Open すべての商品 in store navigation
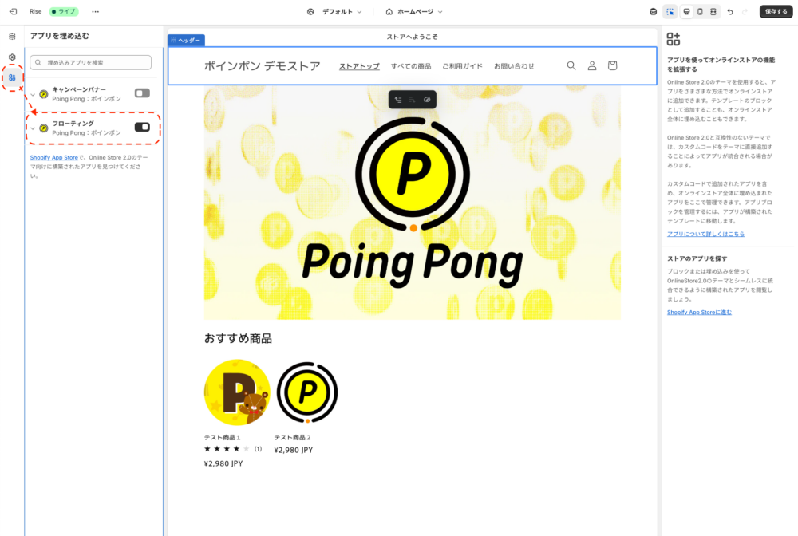This screenshot has height=536, width=798. (411, 66)
